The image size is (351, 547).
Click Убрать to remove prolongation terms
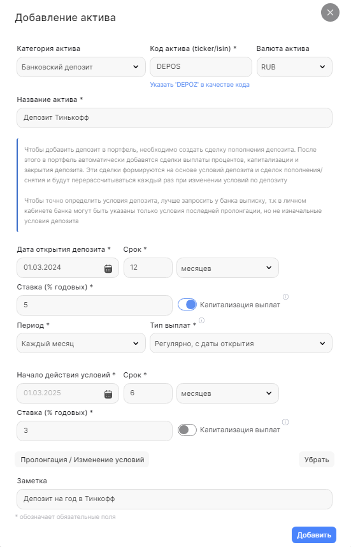pyautogui.click(x=317, y=460)
